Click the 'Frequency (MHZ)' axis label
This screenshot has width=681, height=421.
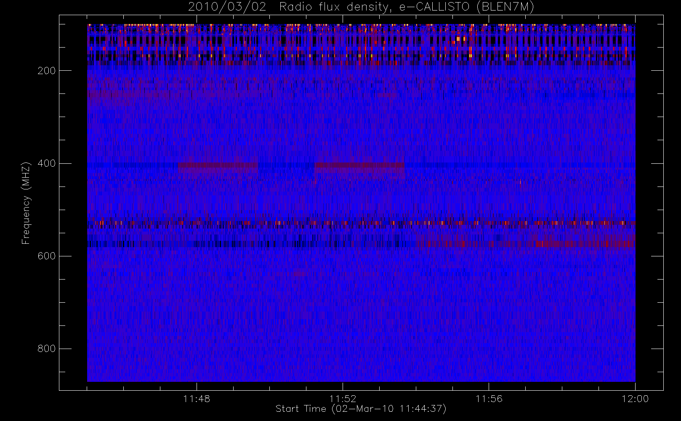(x=26, y=203)
